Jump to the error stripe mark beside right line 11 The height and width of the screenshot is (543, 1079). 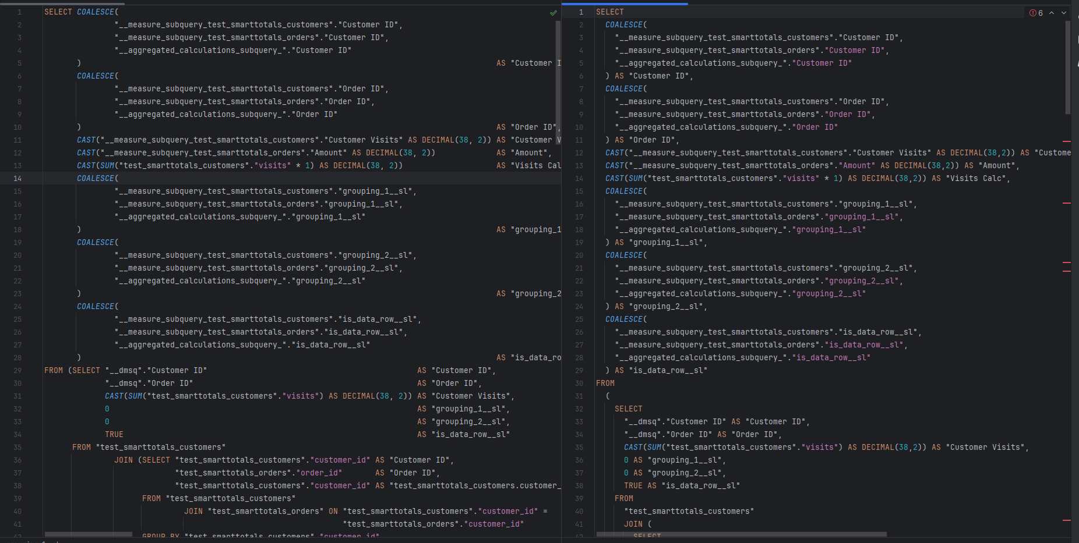point(1067,141)
